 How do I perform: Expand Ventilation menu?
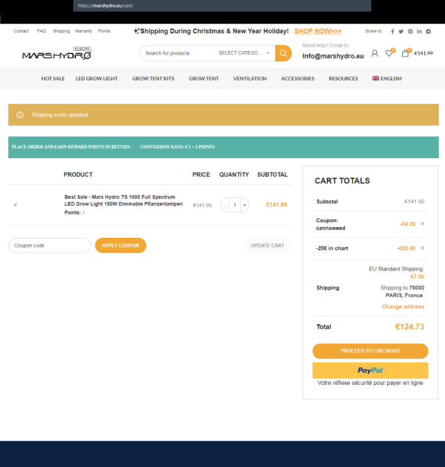tap(252, 78)
